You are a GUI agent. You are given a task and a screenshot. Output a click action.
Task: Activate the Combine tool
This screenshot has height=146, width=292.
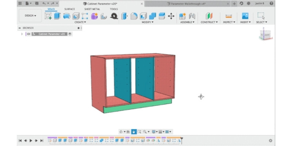(x=153, y=16)
